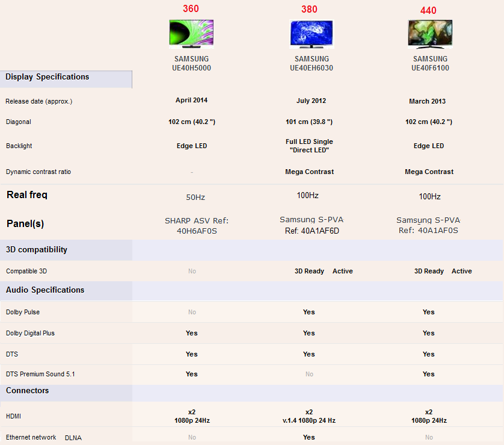
Task: Click the 50Hz real frequency value
Action: click(x=195, y=198)
